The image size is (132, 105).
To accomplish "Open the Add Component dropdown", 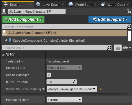I will click(23, 19).
